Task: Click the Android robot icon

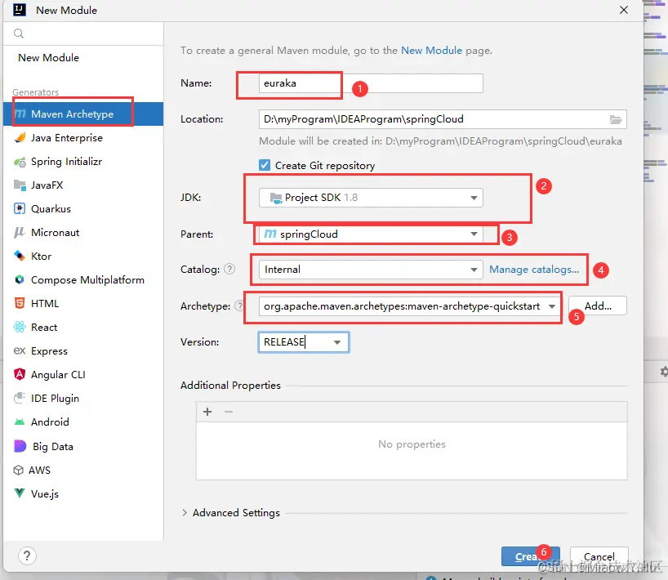Action: [20, 422]
